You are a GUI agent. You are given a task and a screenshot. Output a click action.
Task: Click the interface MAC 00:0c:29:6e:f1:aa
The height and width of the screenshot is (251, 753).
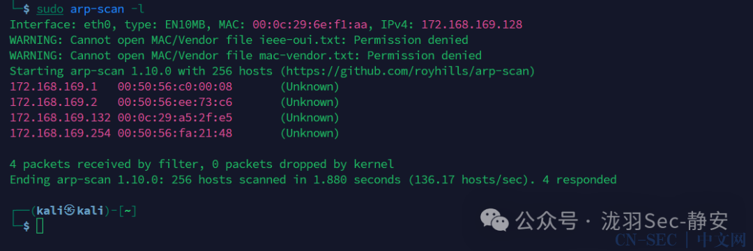pyautogui.click(x=310, y=24)
